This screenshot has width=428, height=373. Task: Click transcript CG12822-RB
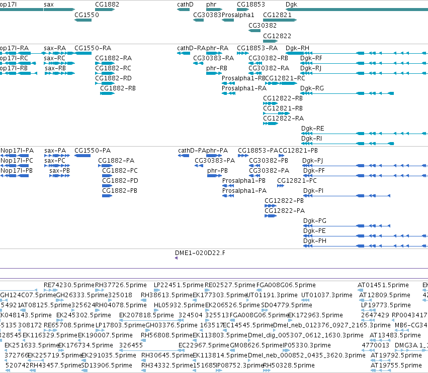[283, 98]
